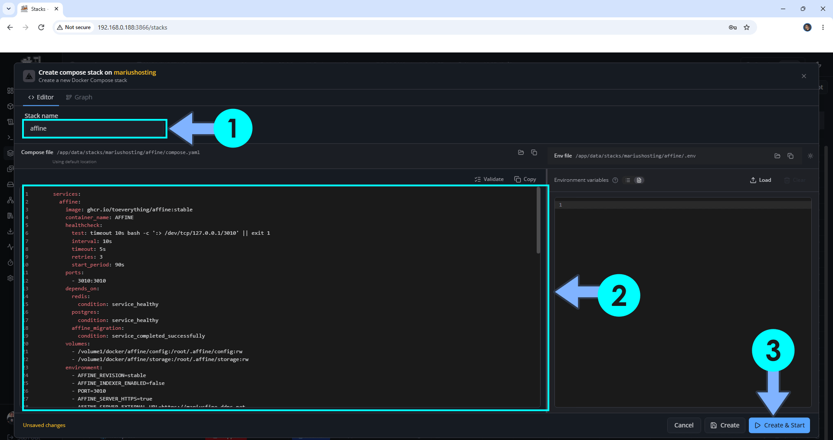Cancel the stack creation

[x=684, y=425]
